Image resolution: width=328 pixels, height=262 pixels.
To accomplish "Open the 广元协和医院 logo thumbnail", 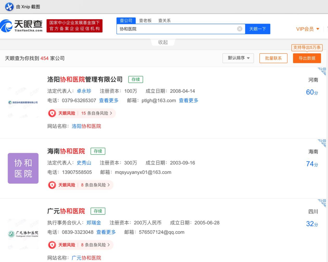I will coord(23,234).
